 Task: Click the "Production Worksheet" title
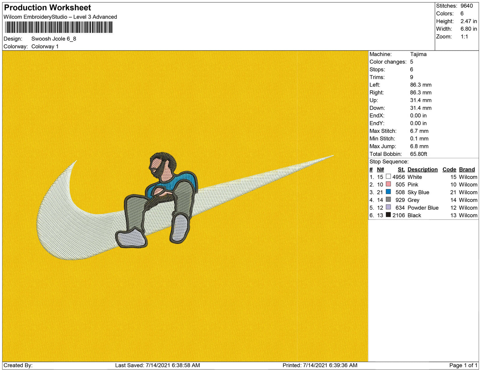pyautogui.click(x=48, y=8)
